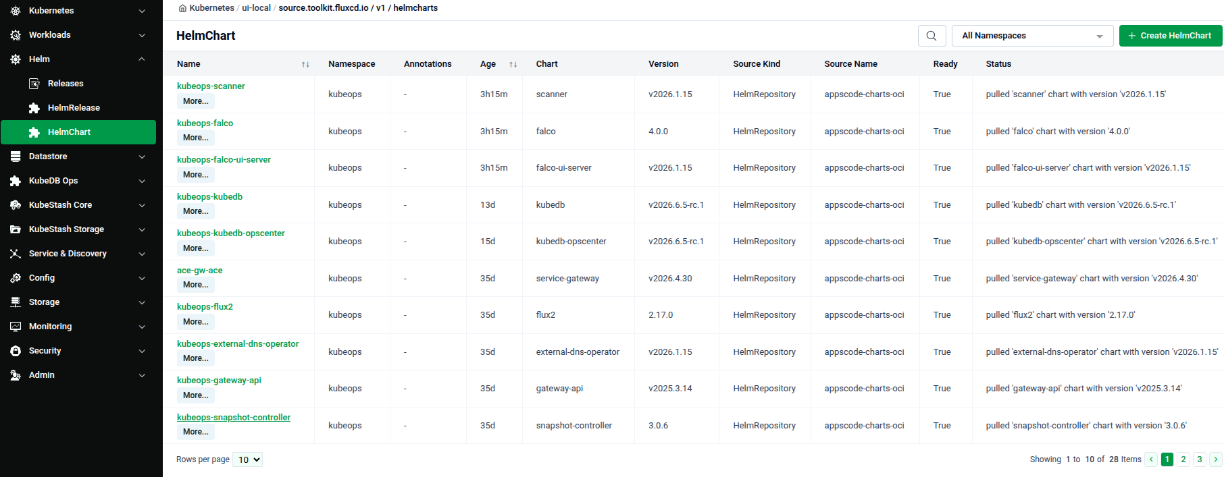
Task: Open the kubeops-falco-ui-server link
Action: (224, 160)
